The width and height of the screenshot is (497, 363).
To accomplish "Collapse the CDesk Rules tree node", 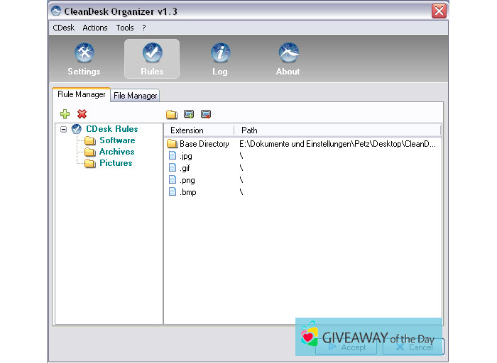I will tap(64, 130).
